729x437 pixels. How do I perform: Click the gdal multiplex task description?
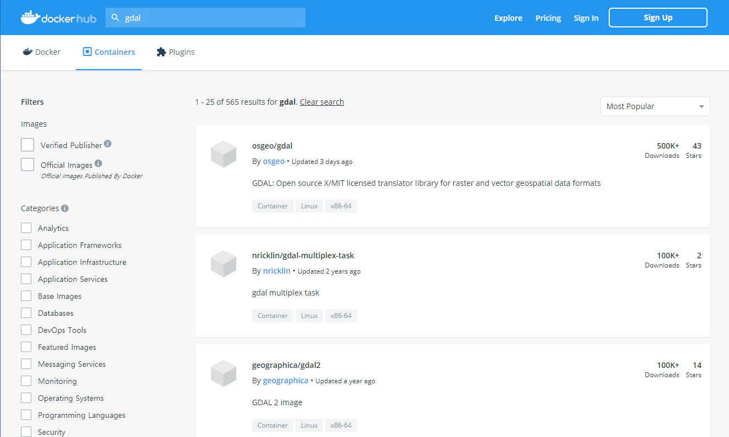point(286,293)
